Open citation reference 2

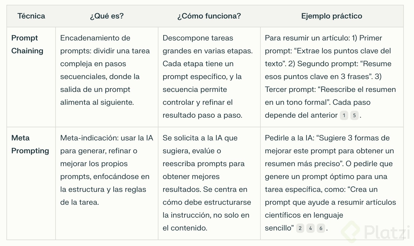tap(300, 228)
